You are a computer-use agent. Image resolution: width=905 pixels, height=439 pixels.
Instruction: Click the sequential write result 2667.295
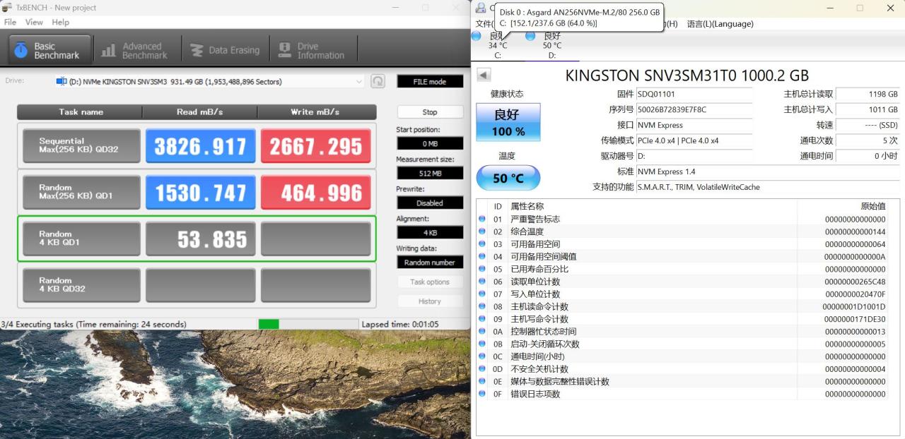click(x=315, y=146)
